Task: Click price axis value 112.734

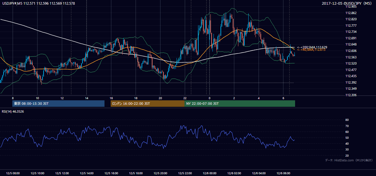Action: coord(351,32)
